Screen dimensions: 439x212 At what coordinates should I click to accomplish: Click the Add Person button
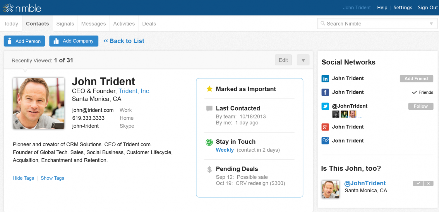tap(24, 41)
